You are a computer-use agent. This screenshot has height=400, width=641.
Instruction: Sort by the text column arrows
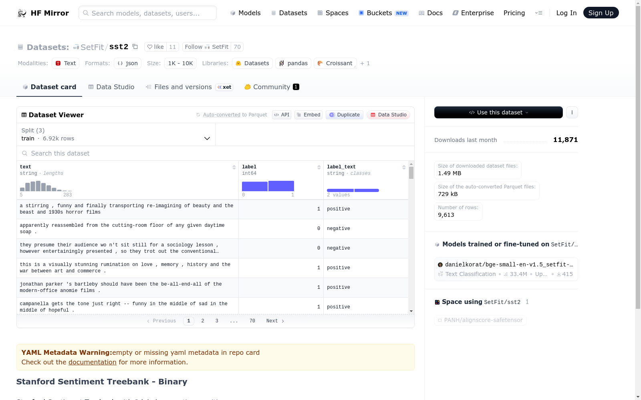(234, 167)
